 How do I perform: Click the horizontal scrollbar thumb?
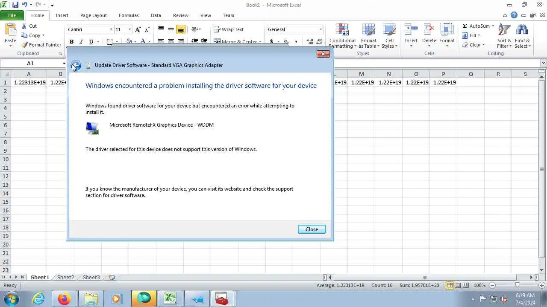click(424, 277)
